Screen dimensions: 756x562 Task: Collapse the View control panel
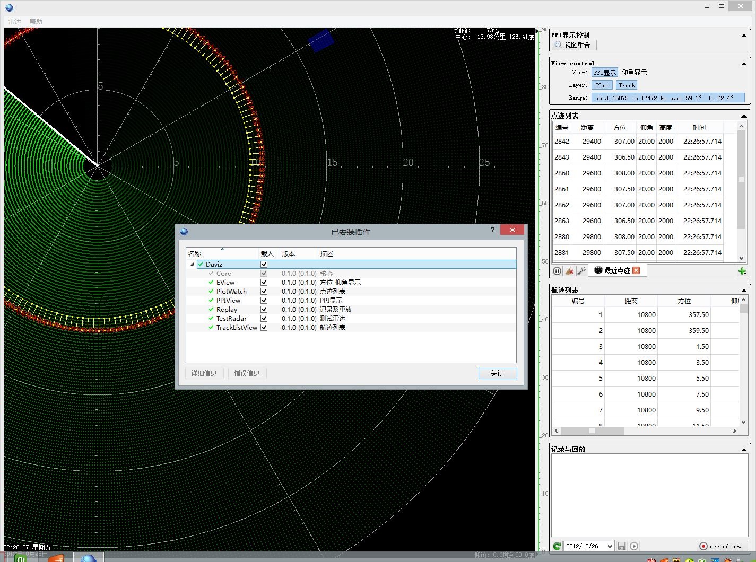[x=744, y=64]
